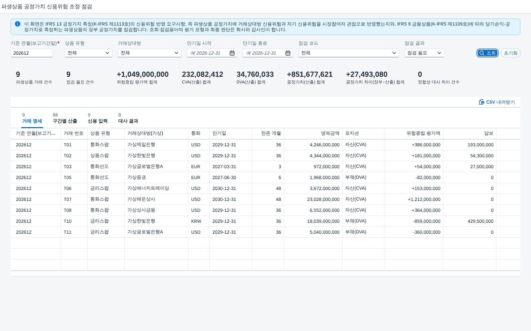Click 가상해운상사 counterparty cell

[x=156, y=199]
